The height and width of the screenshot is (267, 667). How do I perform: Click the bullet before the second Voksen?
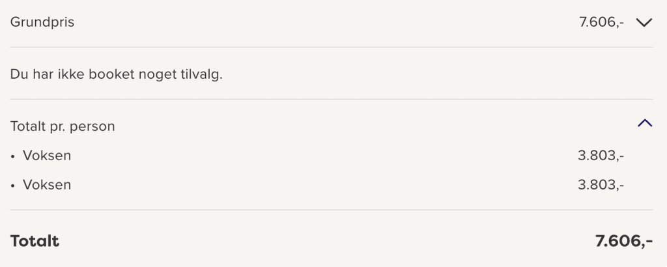click(13, 186)
